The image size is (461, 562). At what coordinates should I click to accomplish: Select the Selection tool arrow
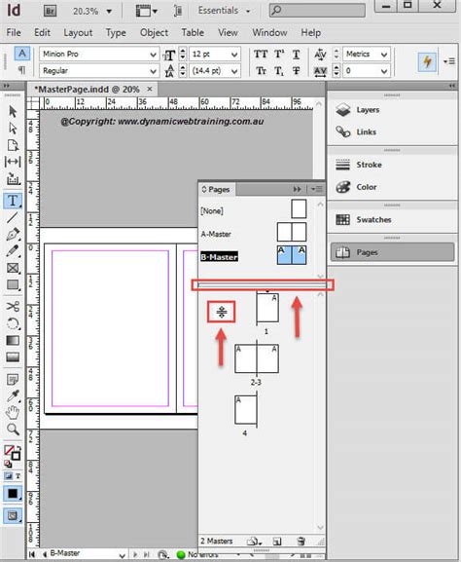pos(13,111)
